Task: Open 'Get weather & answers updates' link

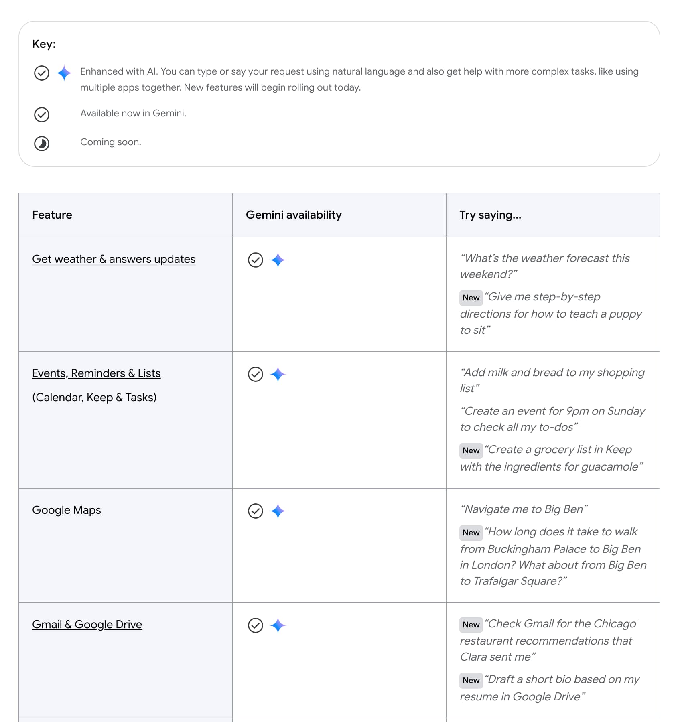Action: [114, 259]
